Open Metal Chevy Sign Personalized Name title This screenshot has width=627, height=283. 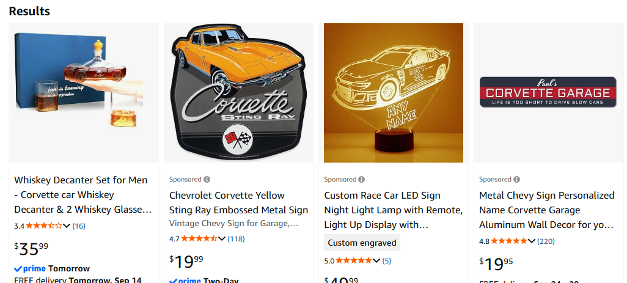[x=546, y=210]
